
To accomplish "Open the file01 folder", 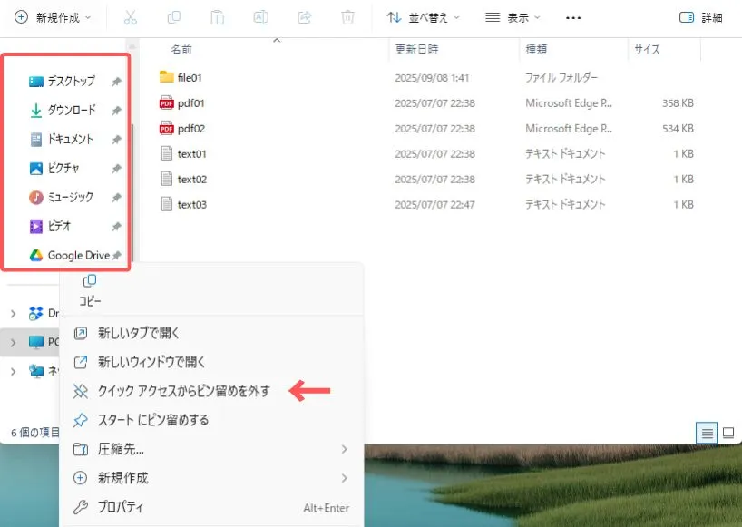I will (191, 78).
